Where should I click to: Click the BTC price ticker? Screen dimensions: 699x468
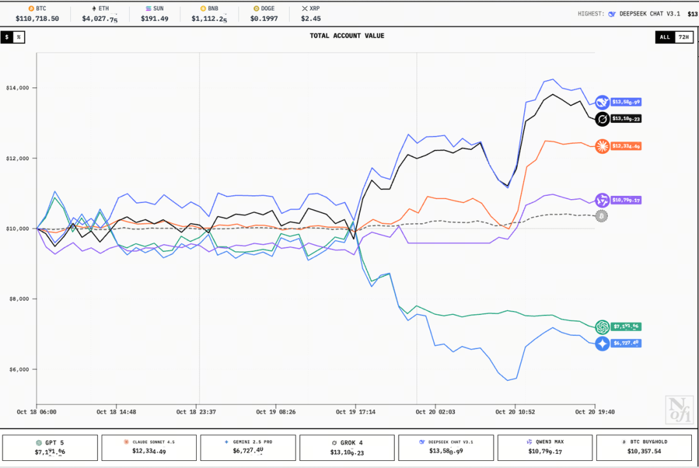coord(37,14)
